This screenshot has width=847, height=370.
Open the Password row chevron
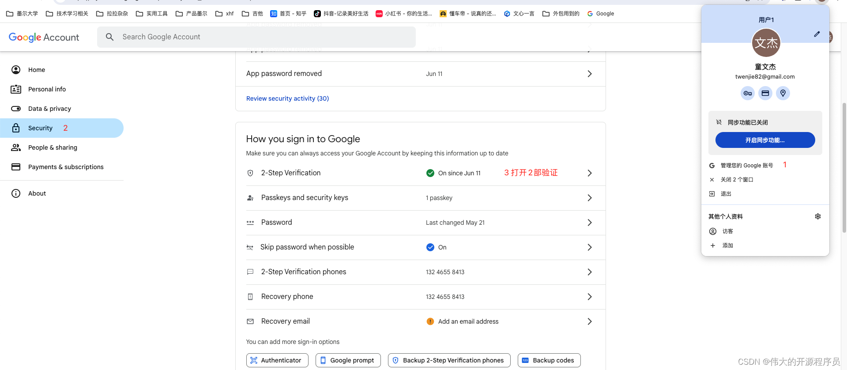click(590, 223)
